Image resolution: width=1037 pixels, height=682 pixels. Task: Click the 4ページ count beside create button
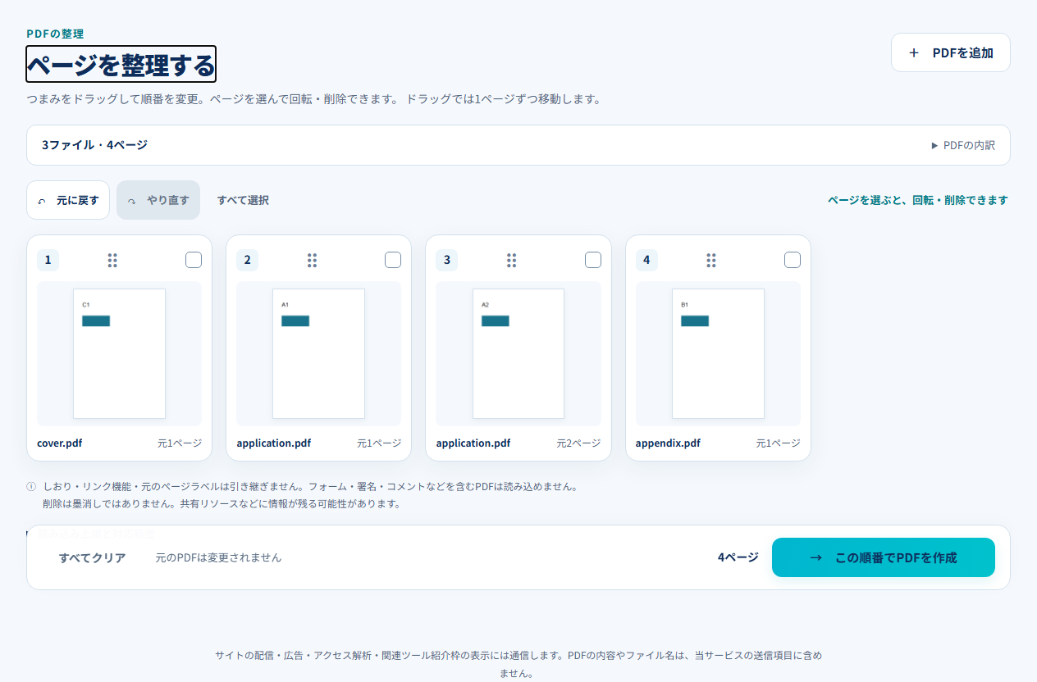(x=738, y=557)
